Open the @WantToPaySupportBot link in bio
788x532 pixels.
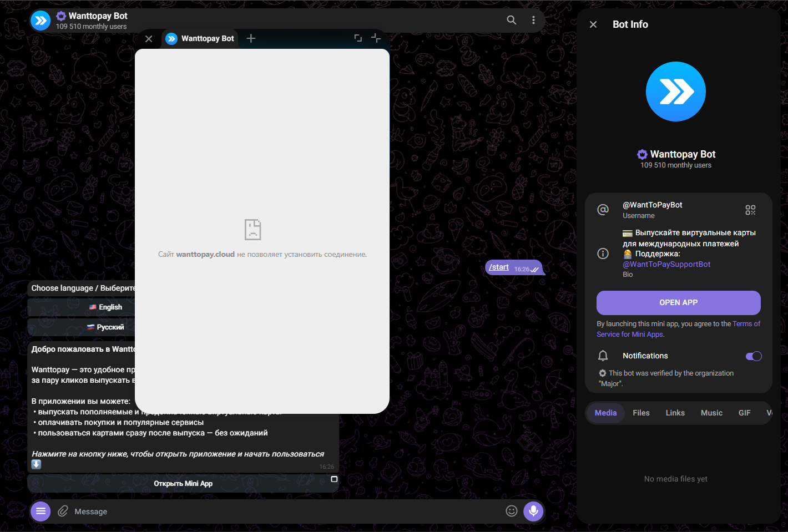coord(666,265)
